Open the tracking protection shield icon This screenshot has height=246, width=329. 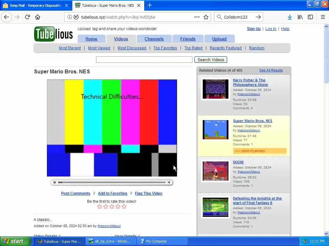click(76, 17)
